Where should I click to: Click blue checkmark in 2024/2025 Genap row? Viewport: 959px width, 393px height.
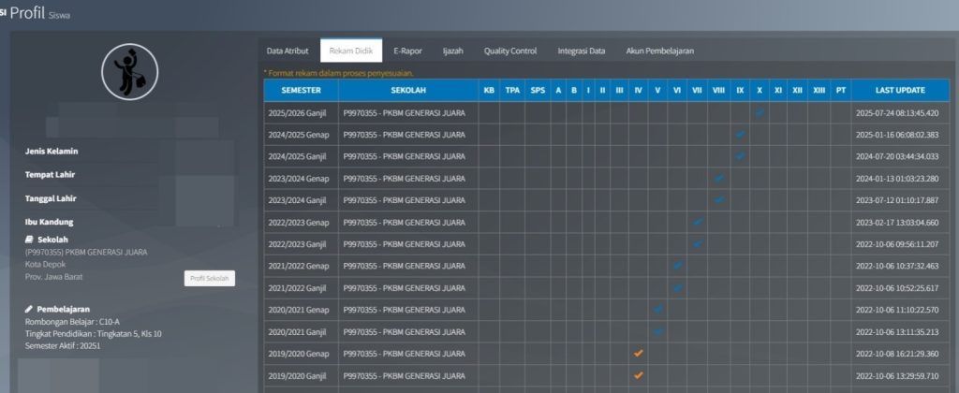[740, 134]
